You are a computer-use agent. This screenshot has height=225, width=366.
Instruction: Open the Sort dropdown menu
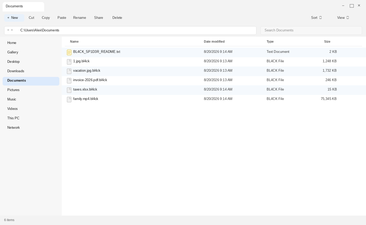(316, 18)
